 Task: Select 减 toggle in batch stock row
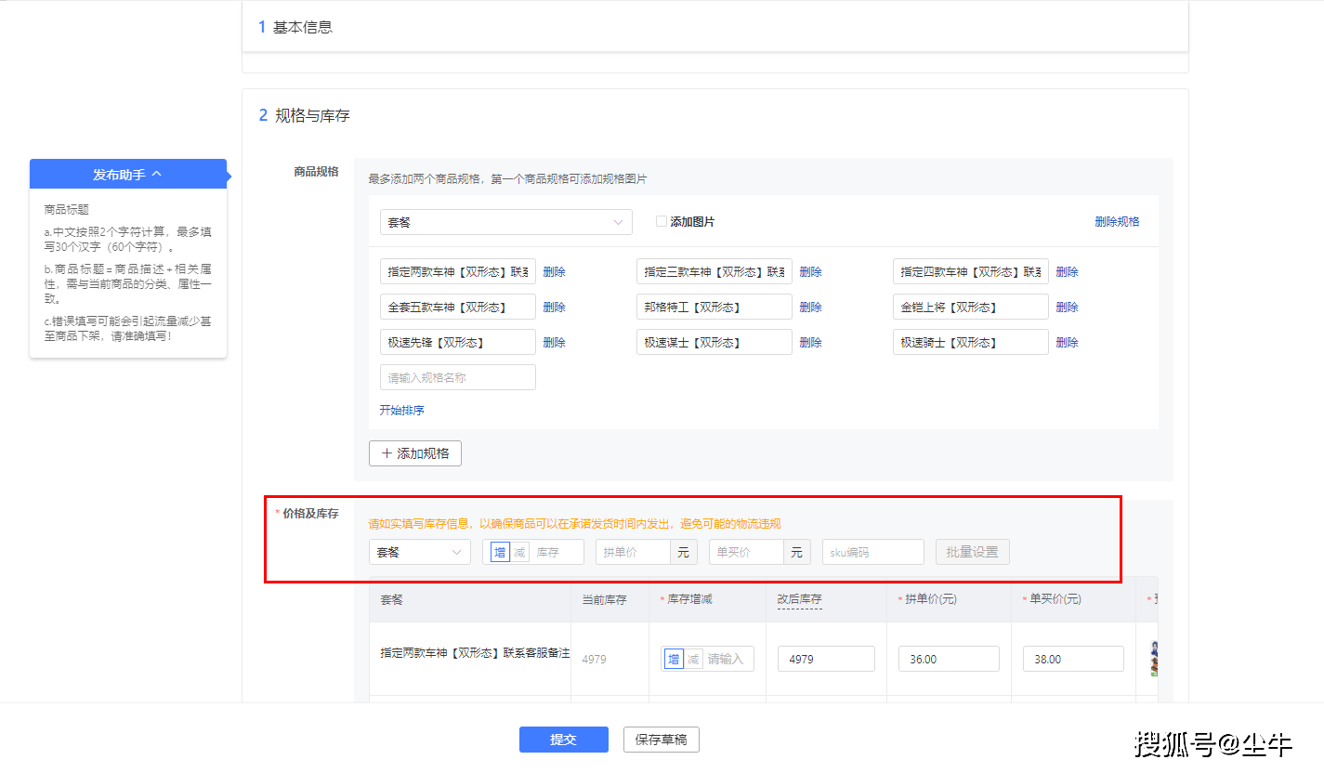click(x=519, y=552)
